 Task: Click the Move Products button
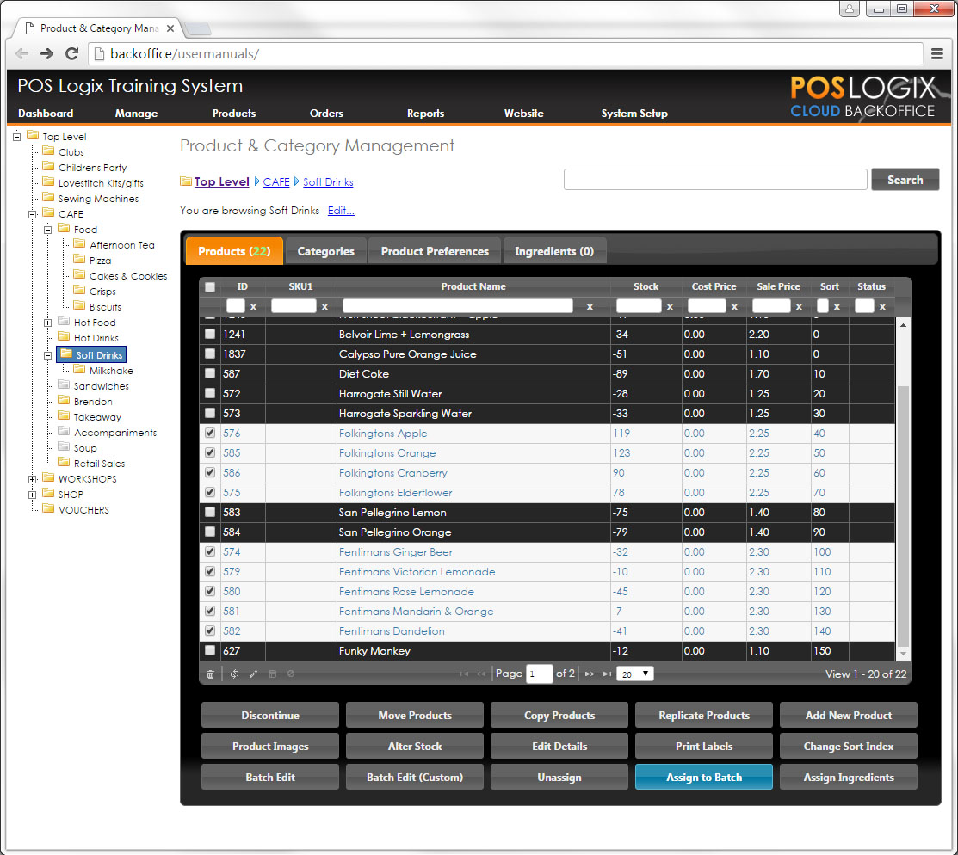[415, 715]
